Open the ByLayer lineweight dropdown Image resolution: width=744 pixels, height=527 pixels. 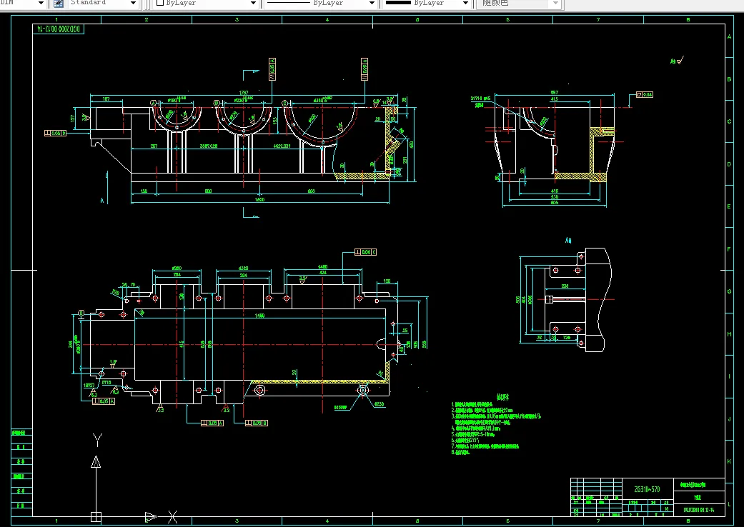pos(465,4)
